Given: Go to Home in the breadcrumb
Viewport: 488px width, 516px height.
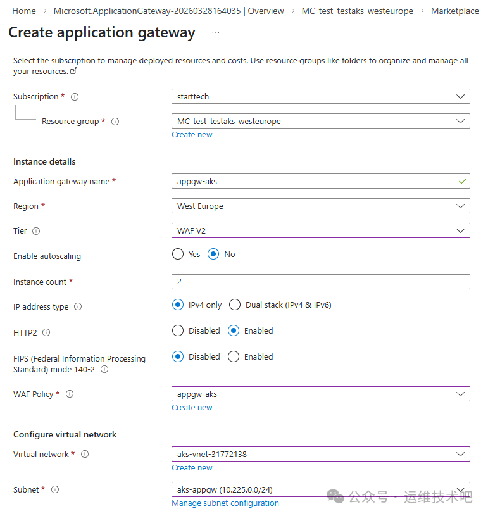Looking at the screenshot, I should tap(24, 11).
